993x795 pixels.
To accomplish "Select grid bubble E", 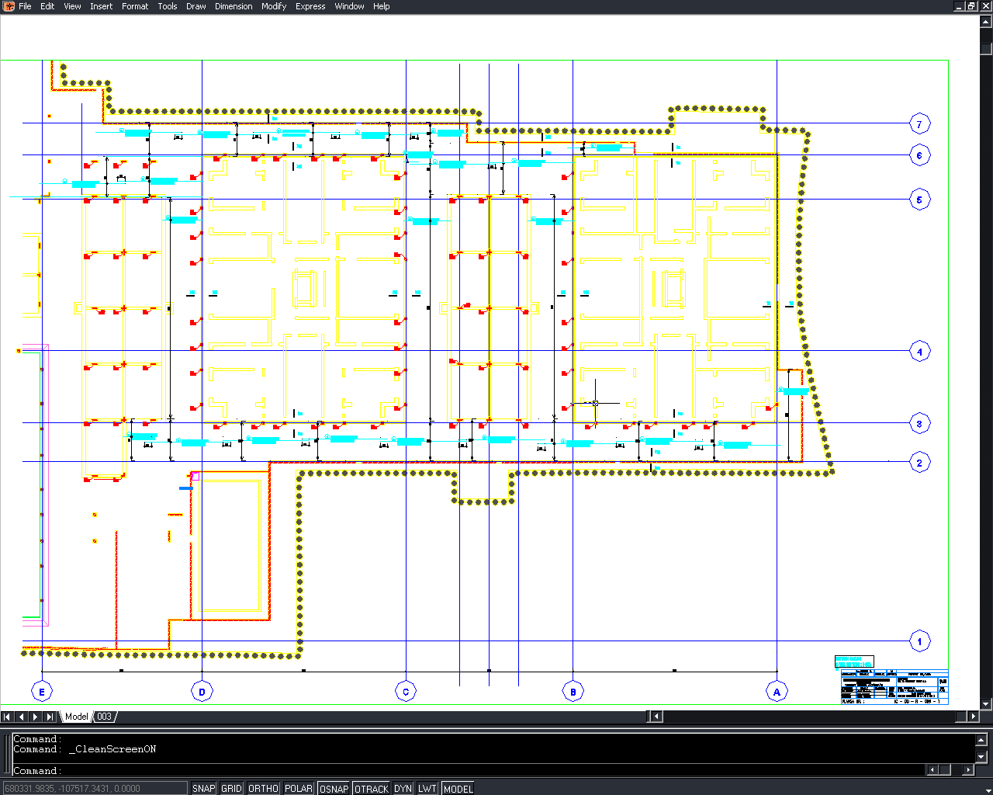I will pos(41,692).
